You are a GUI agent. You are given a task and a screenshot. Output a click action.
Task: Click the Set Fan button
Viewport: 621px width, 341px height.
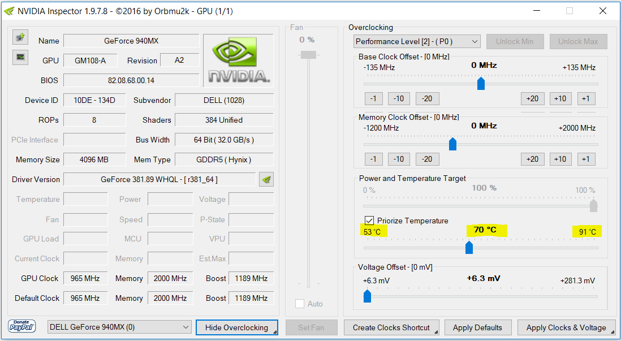[311, 327]
